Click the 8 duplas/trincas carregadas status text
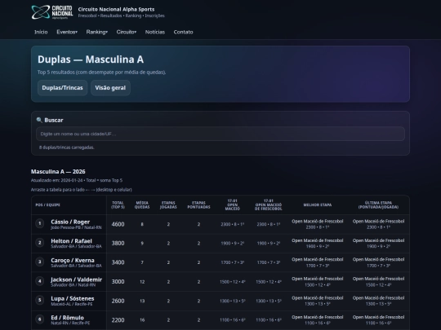The width and height of the screenshot is (441, 330). (x=67, y=147)
